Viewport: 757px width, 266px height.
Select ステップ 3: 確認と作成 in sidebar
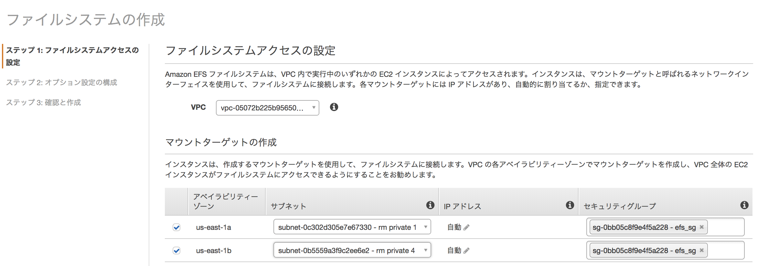[x=43, y=103]
